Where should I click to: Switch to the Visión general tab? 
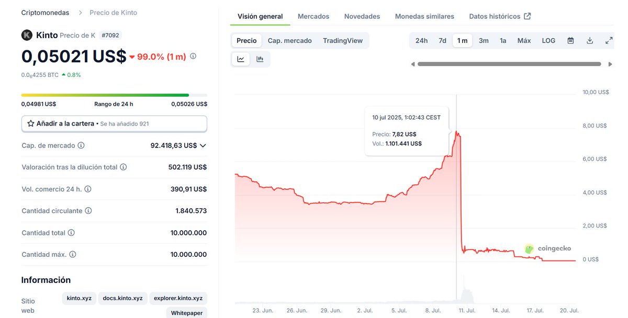point(260,16)
